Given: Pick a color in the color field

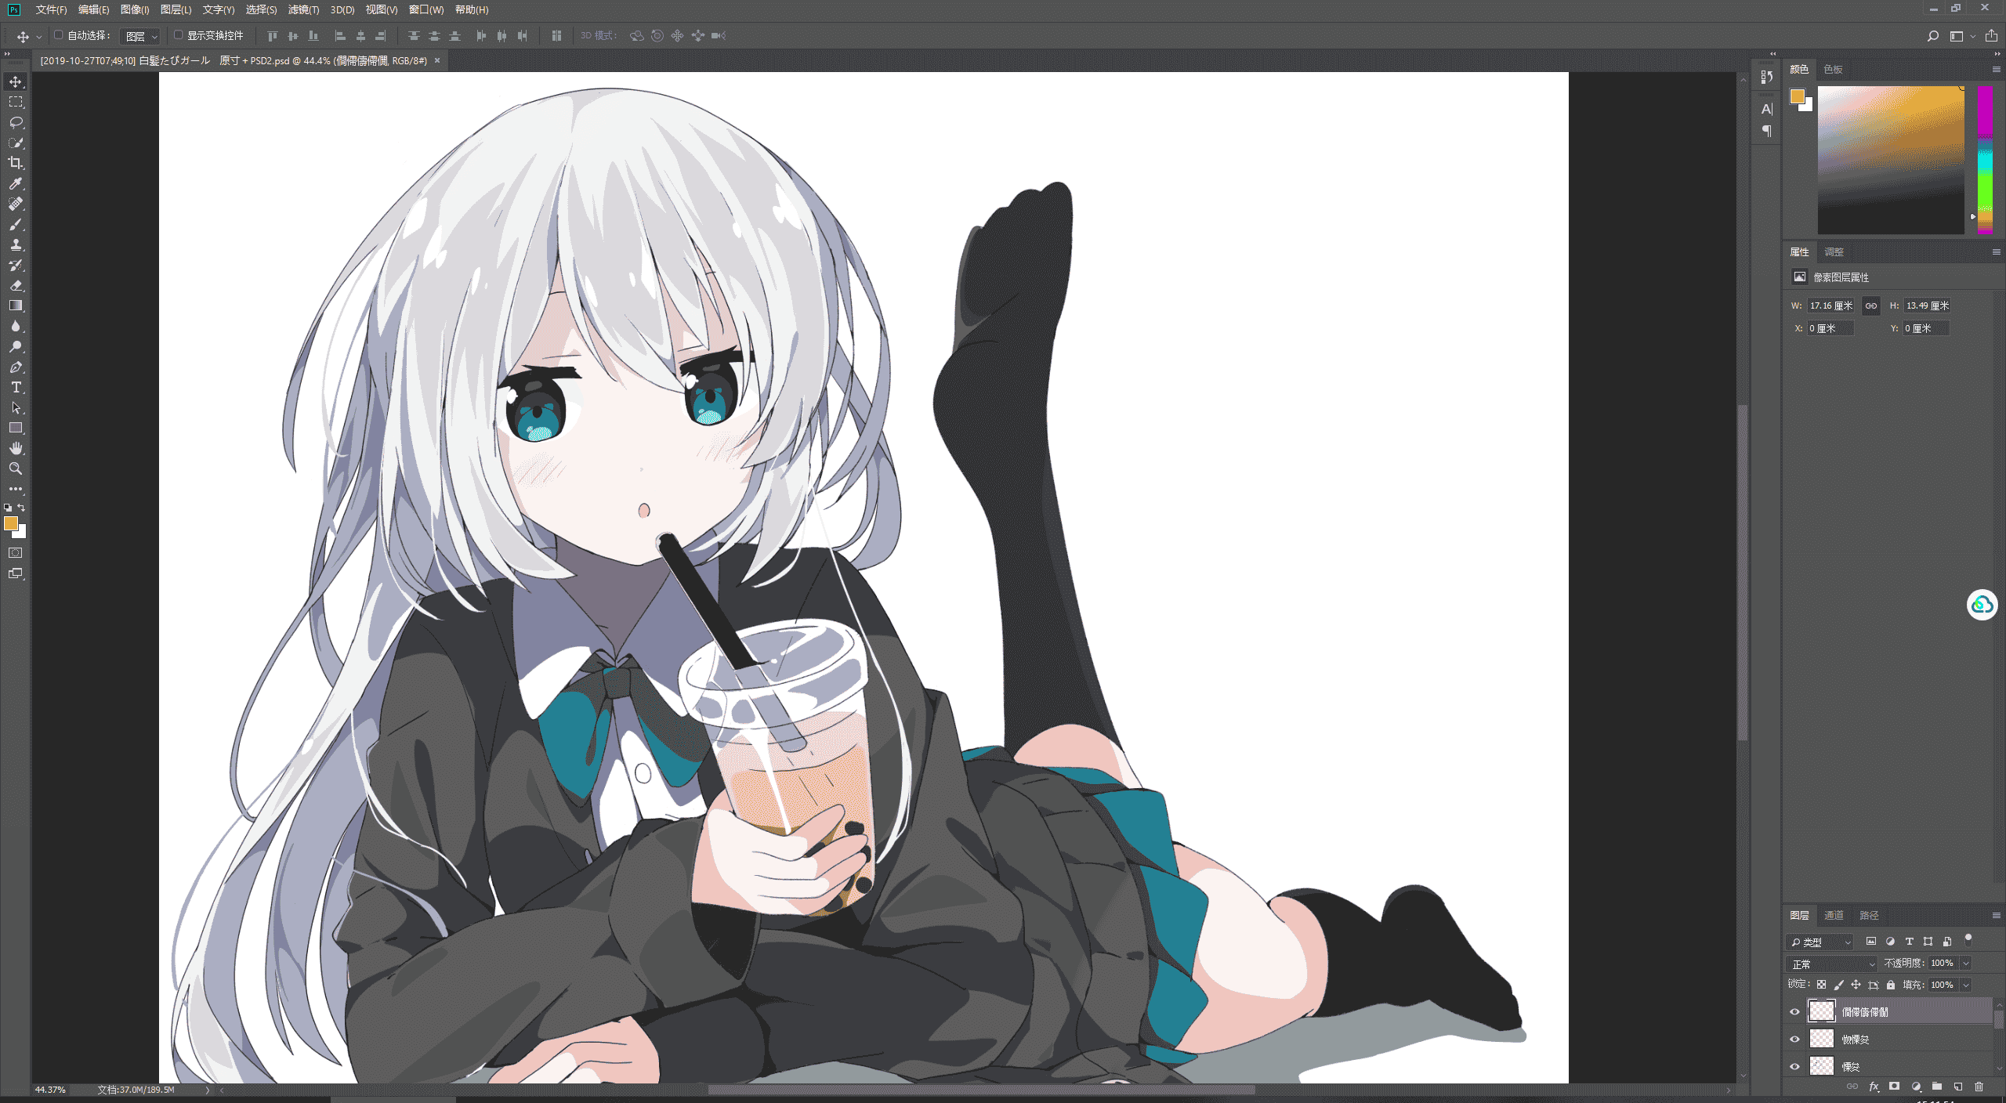Looking at the screenshot, I should (1891, 160).
